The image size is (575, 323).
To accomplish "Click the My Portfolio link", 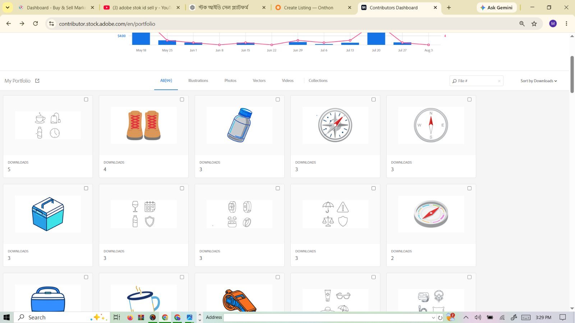I will [18, 81].
